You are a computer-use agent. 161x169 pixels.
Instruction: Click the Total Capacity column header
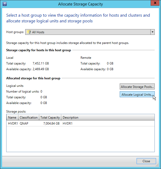[50, 118]
